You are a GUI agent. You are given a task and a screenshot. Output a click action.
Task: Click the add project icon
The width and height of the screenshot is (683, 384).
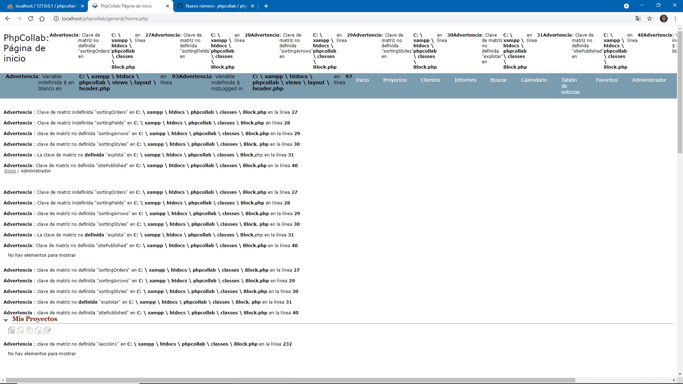point(11,330)
